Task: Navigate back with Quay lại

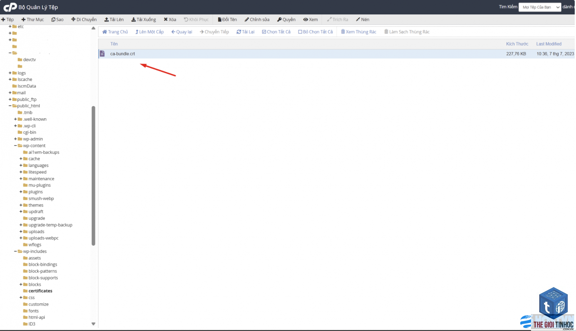Action: (x=182, y=32)
